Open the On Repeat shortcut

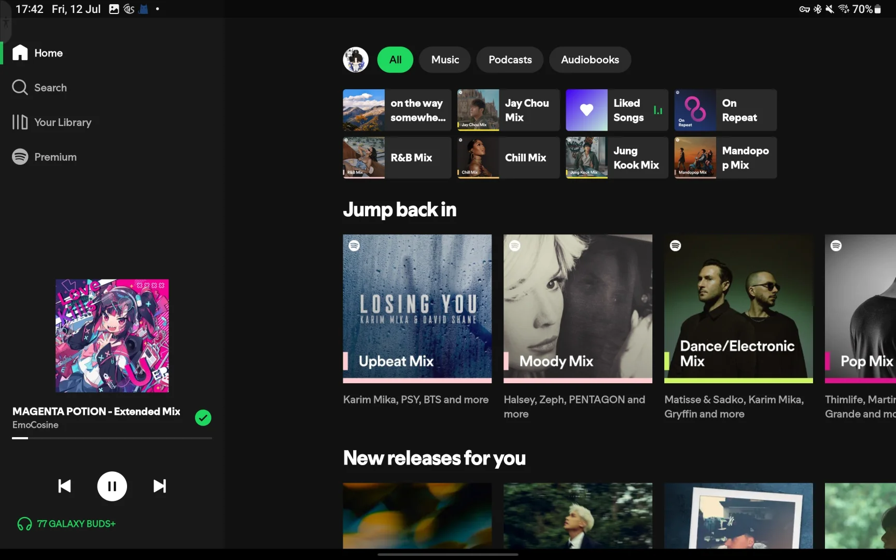725,110
